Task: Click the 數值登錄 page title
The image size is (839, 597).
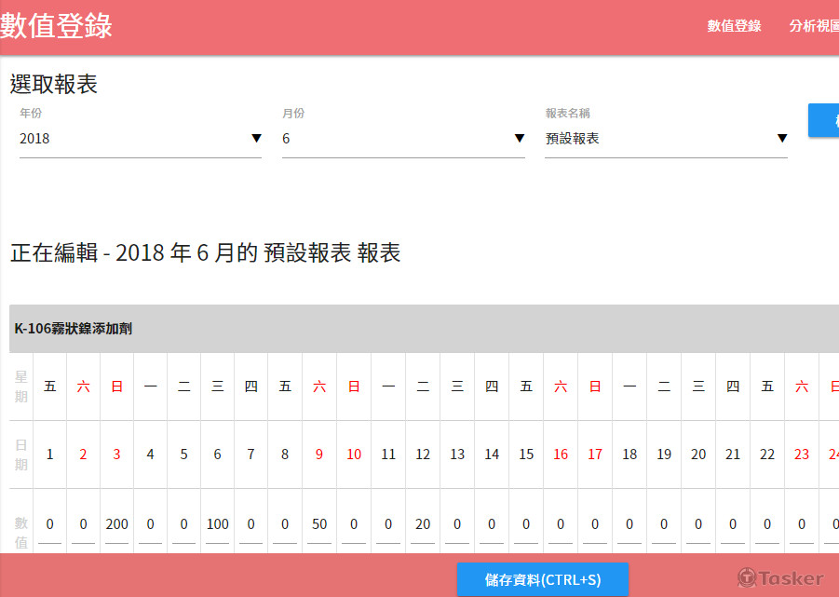Action: [x=56, y=26]
